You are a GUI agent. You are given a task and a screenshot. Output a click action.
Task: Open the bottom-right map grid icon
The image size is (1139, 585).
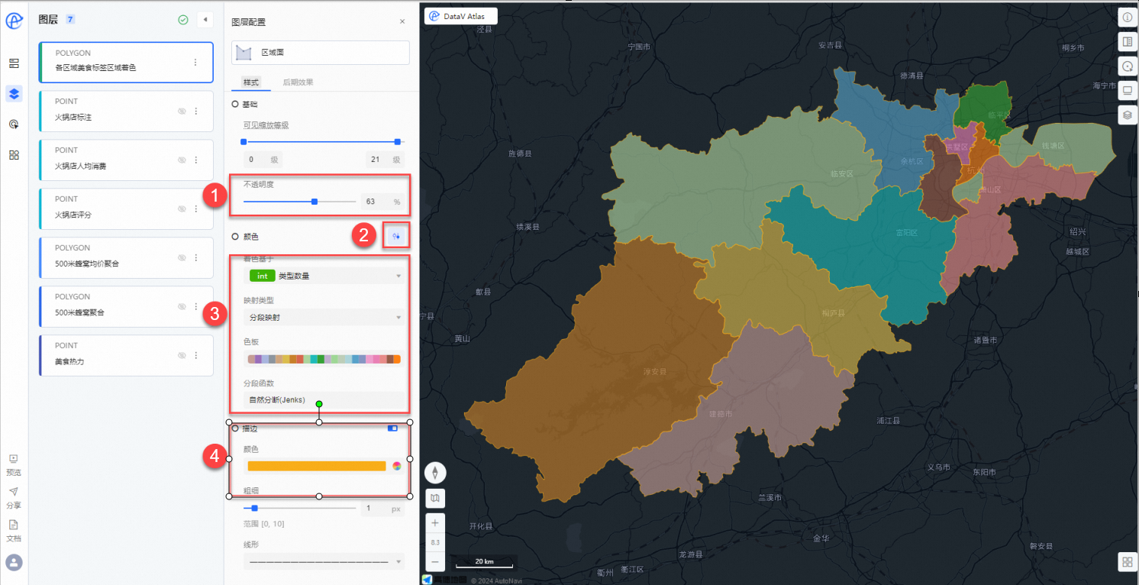coord(1127,562)
